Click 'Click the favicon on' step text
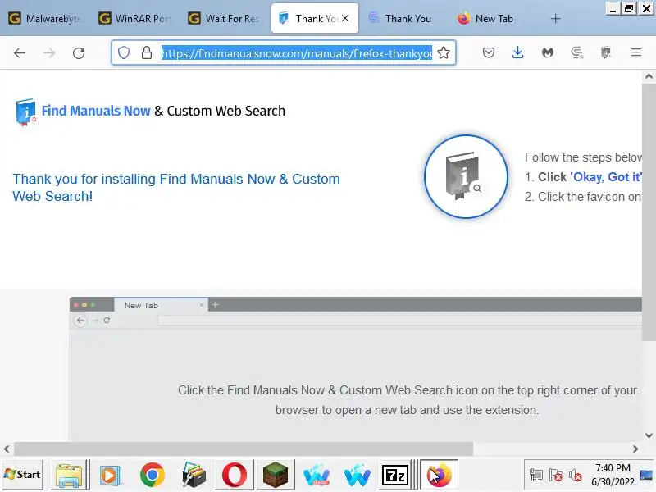This screenshot has width=656, height=492. (x=583, y=197)
